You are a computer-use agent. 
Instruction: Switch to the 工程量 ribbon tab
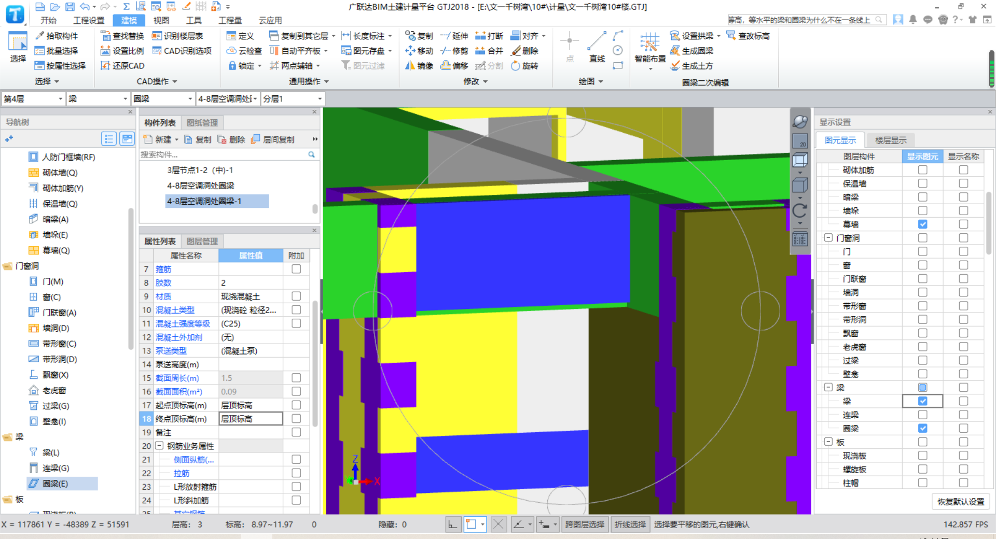click(230, 20)
